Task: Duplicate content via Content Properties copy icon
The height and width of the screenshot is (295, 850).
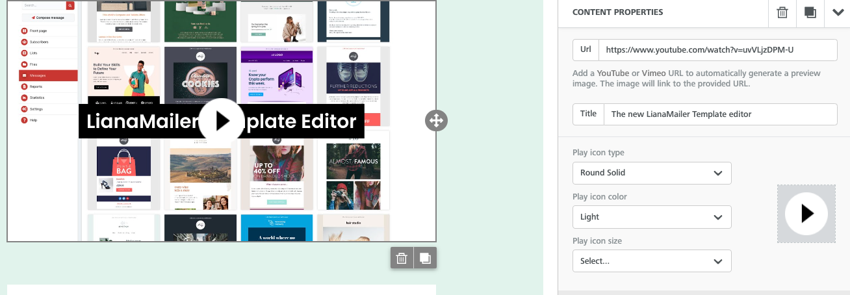Action: 810,12
